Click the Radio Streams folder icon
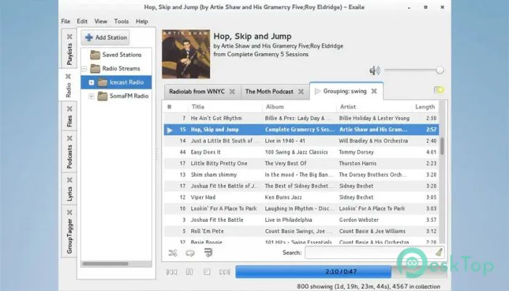 [95, 68]
